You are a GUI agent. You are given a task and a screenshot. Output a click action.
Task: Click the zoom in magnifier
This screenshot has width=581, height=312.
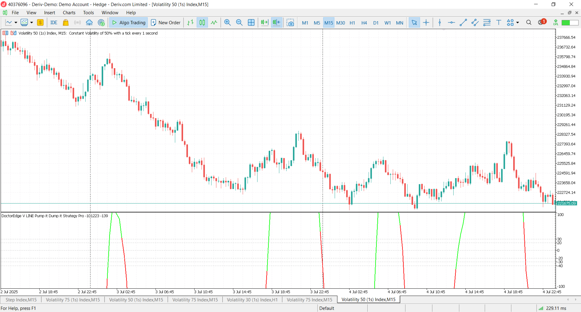tap(228, 23)
